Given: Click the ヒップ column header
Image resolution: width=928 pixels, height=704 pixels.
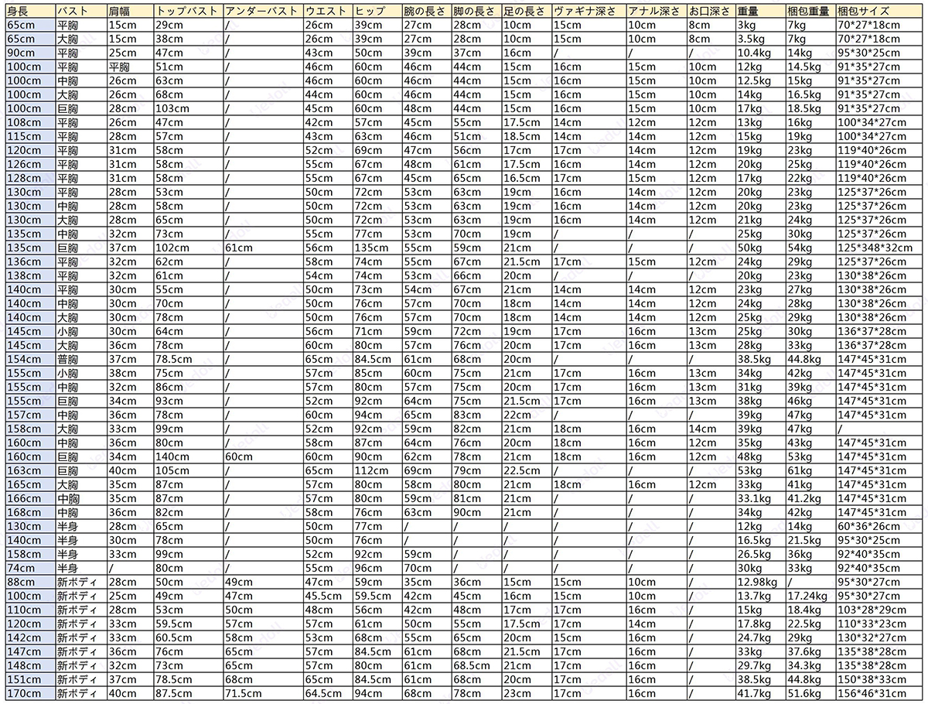Looking at the screenshot, I should pos(377,11).
